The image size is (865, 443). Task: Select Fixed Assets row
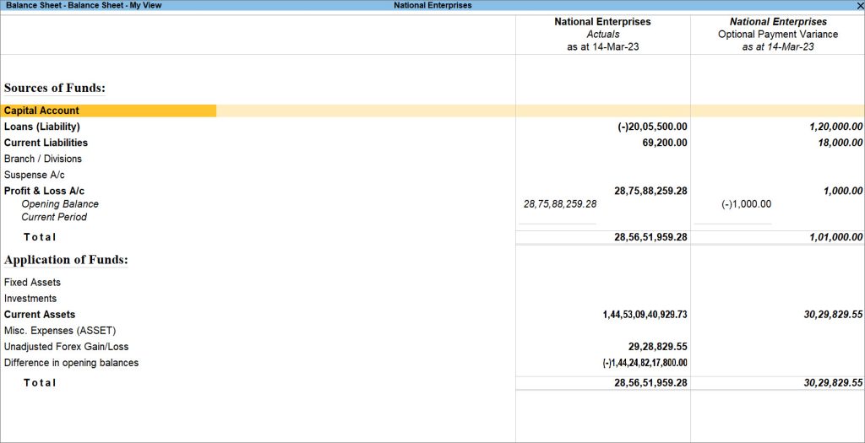(x=32, y=282)
